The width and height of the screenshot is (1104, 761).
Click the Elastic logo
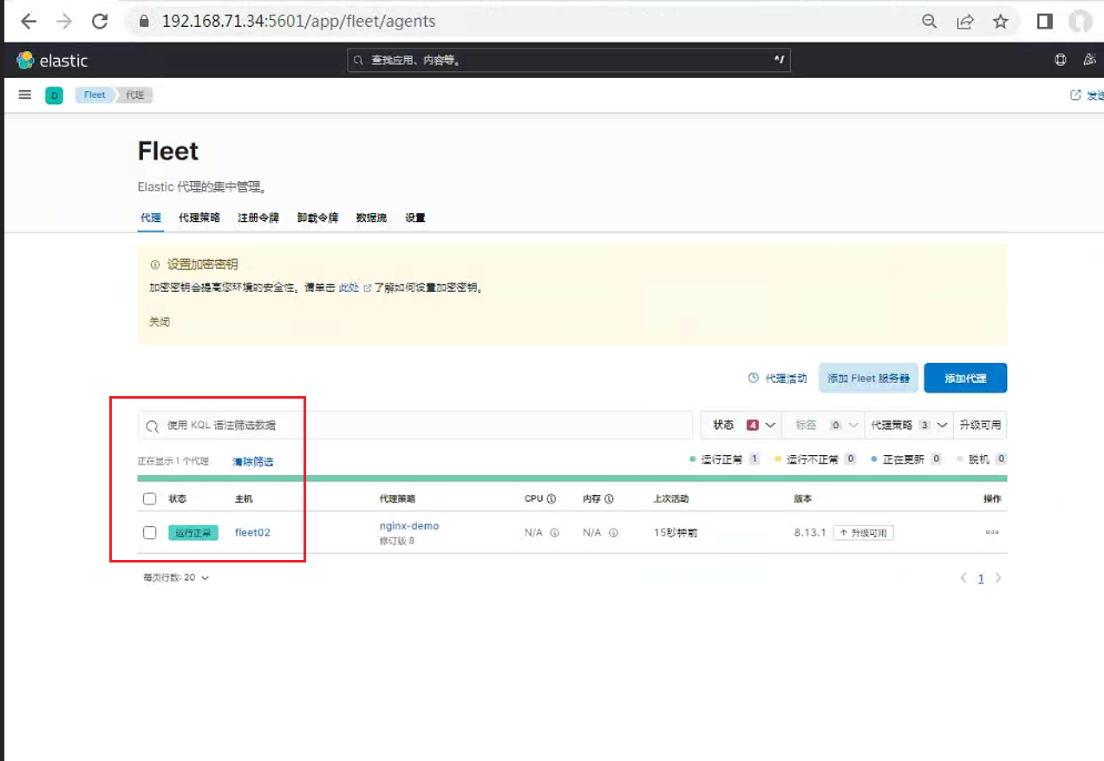pyautogui.click(x=52, y=61)
